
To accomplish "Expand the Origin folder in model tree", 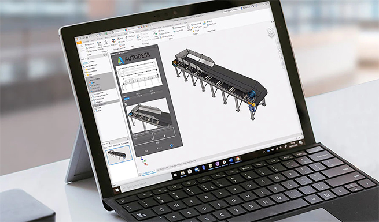I will coord(86,74).
